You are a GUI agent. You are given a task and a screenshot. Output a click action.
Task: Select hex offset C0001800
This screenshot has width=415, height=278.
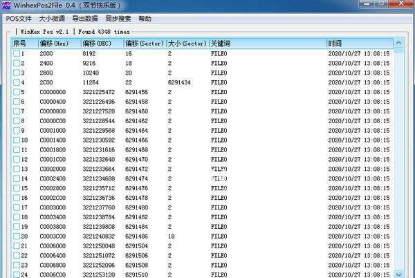click(x=53, y=149)
